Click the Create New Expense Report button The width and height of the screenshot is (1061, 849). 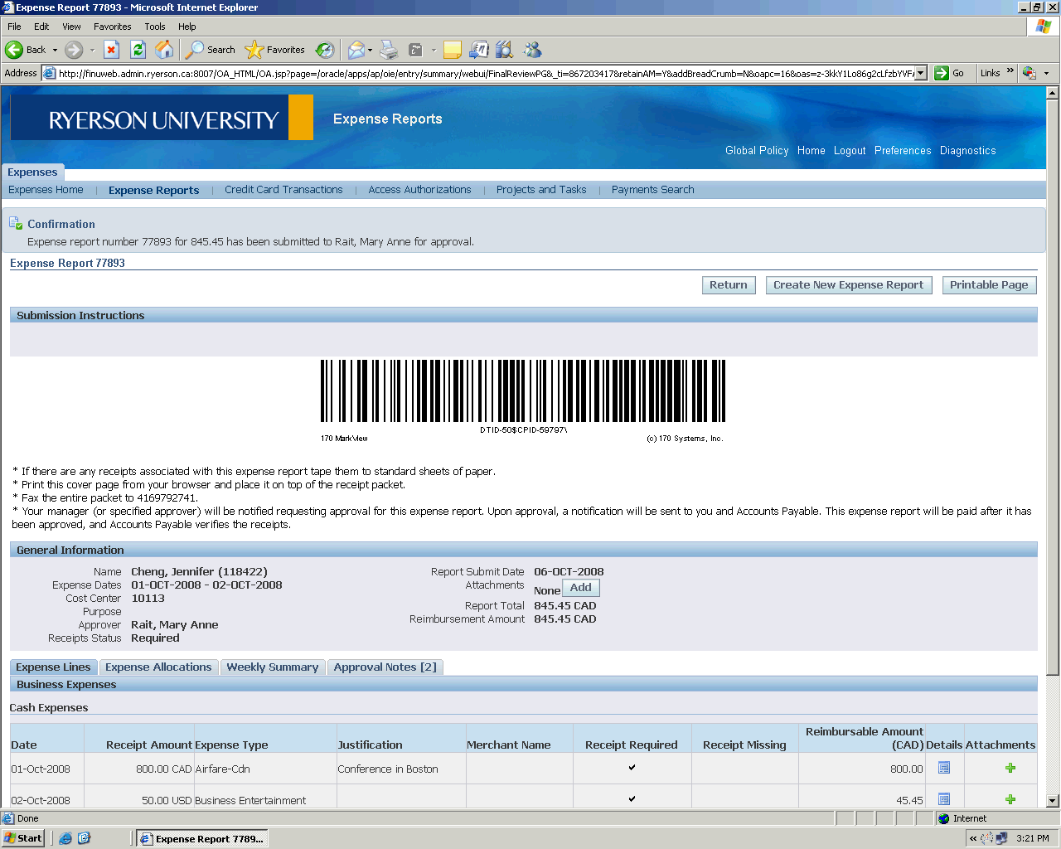(x=848, y=285)
